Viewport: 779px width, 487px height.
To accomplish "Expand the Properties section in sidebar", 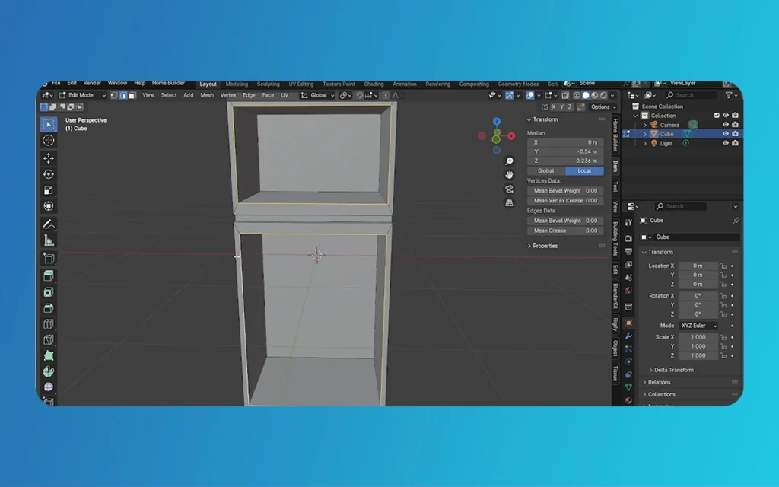I will pyautogui.click(x=545, y=246).
